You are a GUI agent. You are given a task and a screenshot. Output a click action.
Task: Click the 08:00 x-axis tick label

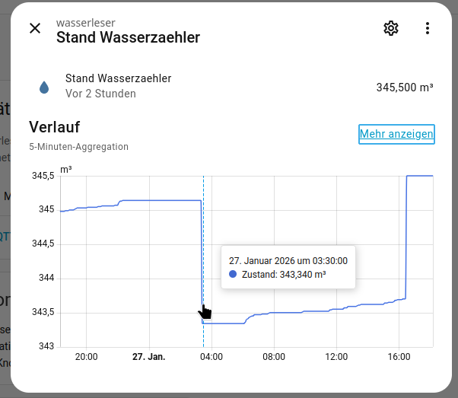click(274, 357)
